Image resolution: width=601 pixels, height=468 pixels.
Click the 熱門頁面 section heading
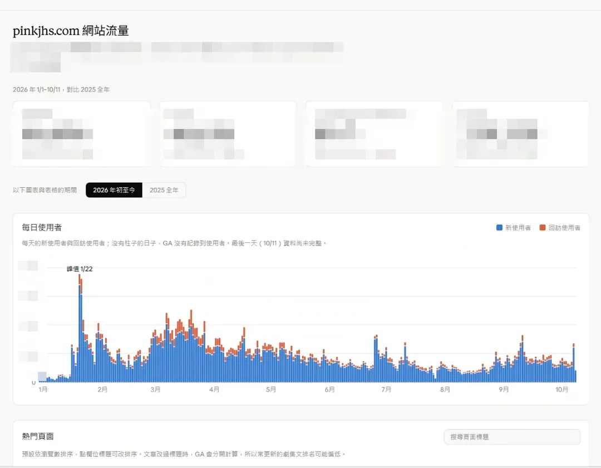point(38,436)
